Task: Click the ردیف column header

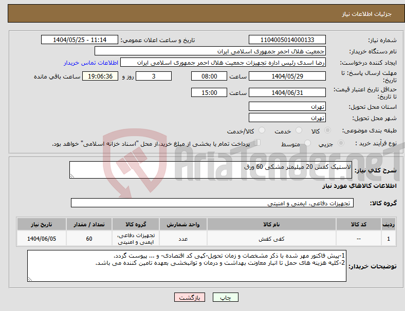Action: pyautogui.click(x=388, y=224)
